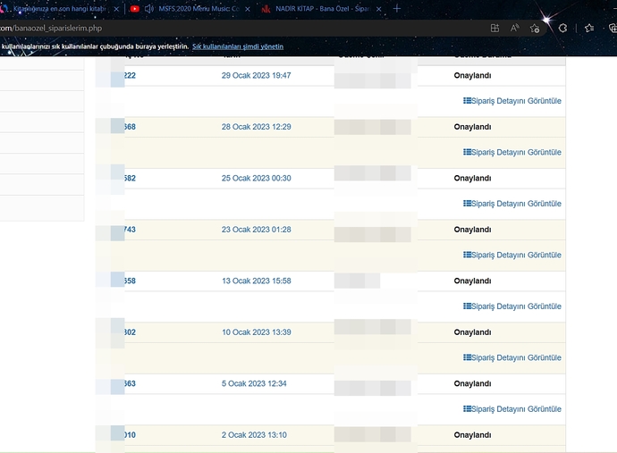Select date text 2 Ocak 2023 13:10

pos(254,435)
